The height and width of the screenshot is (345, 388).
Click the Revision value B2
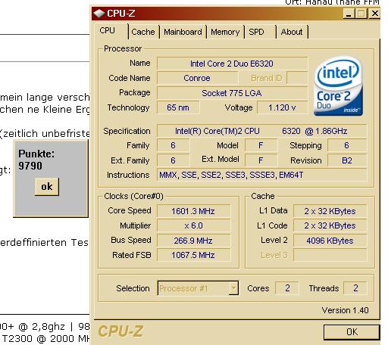347,160
